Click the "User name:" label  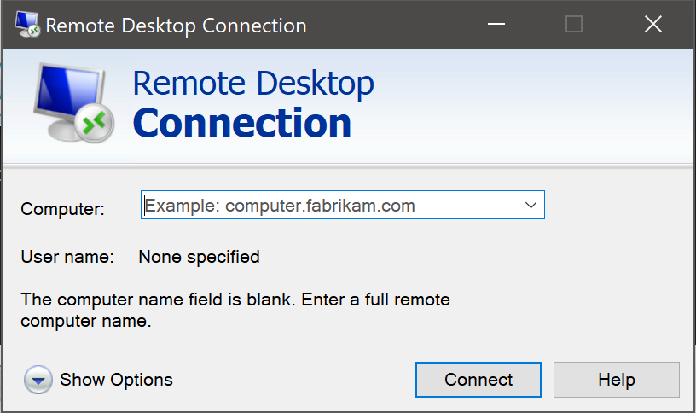click(x=67, y=257)
